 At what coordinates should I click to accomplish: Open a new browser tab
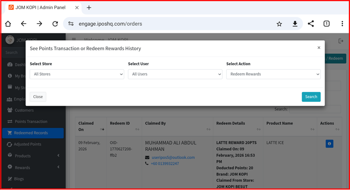[x=89, y=7]
